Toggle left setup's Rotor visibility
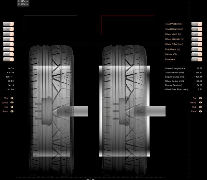The height and width of the screenshot is (180, 207). (12, 111)
